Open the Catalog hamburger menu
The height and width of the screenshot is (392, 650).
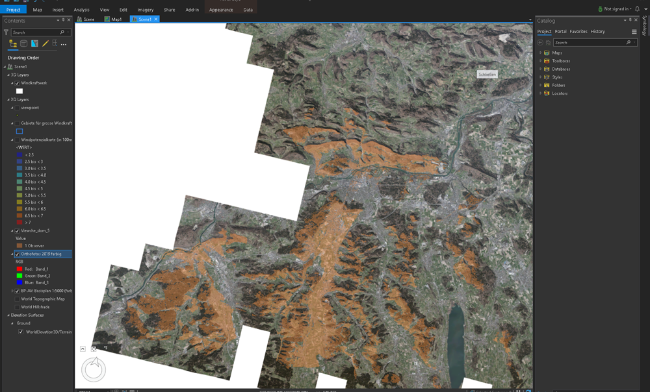(x=634, y=32)
